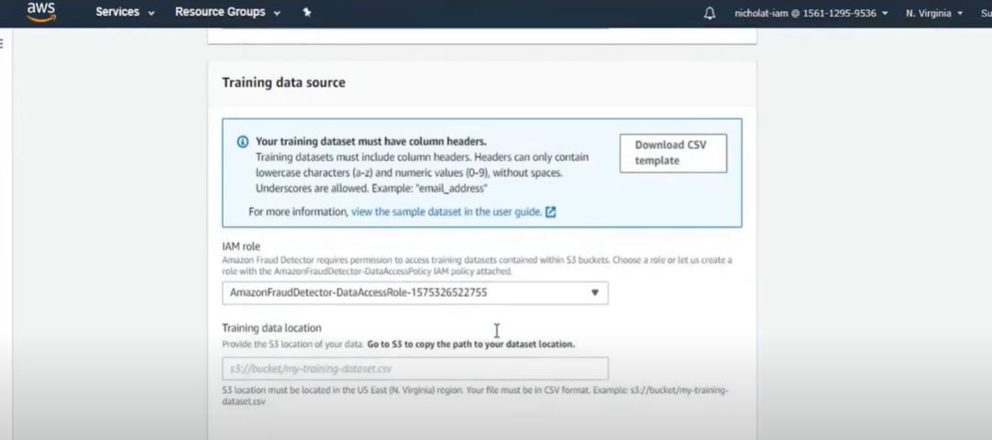Viewport: 992px width, 440px height.
Task: Click the external link icon after user guide
Action: [550, 213]
